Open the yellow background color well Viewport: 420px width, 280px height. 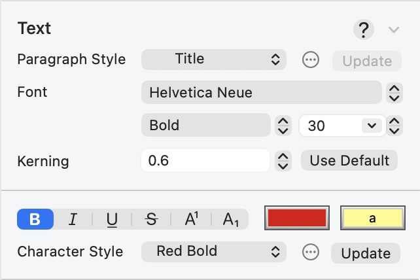coord(373,218)
